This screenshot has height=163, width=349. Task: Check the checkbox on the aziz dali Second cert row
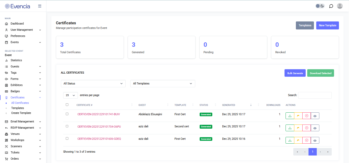click(x=67, y=126)
